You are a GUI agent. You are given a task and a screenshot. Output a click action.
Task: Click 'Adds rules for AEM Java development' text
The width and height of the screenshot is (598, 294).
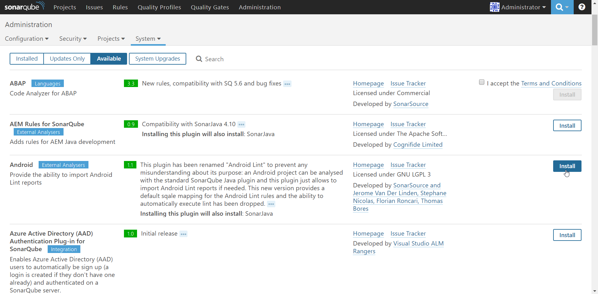(x=63, y=142)
